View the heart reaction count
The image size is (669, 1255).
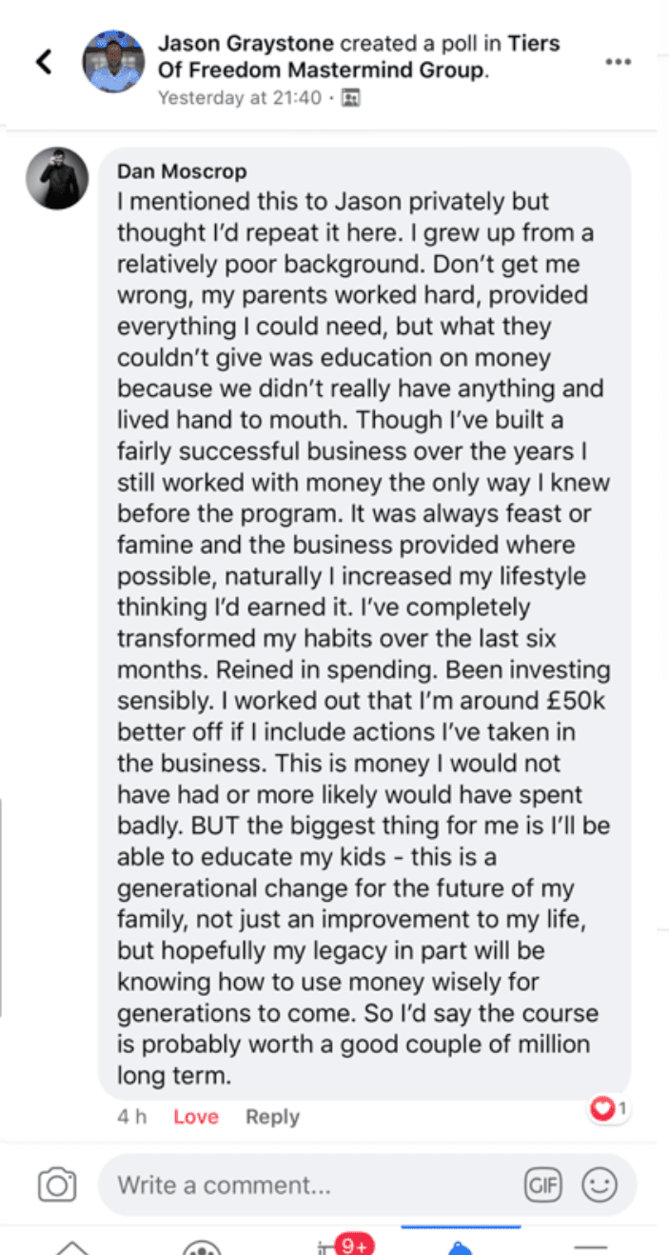click(x=609, y=1108)
